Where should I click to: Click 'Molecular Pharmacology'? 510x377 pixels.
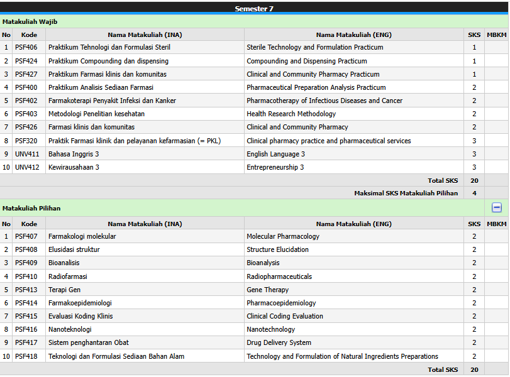coord(283,237)
